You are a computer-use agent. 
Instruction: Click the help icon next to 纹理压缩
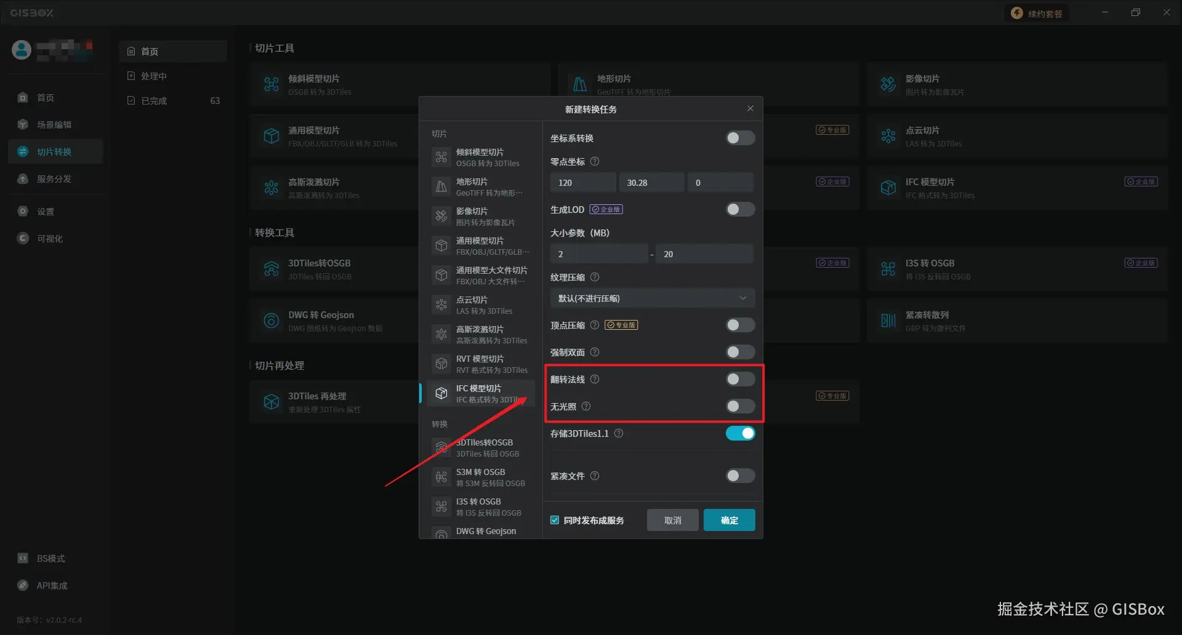tap(595, 278)
